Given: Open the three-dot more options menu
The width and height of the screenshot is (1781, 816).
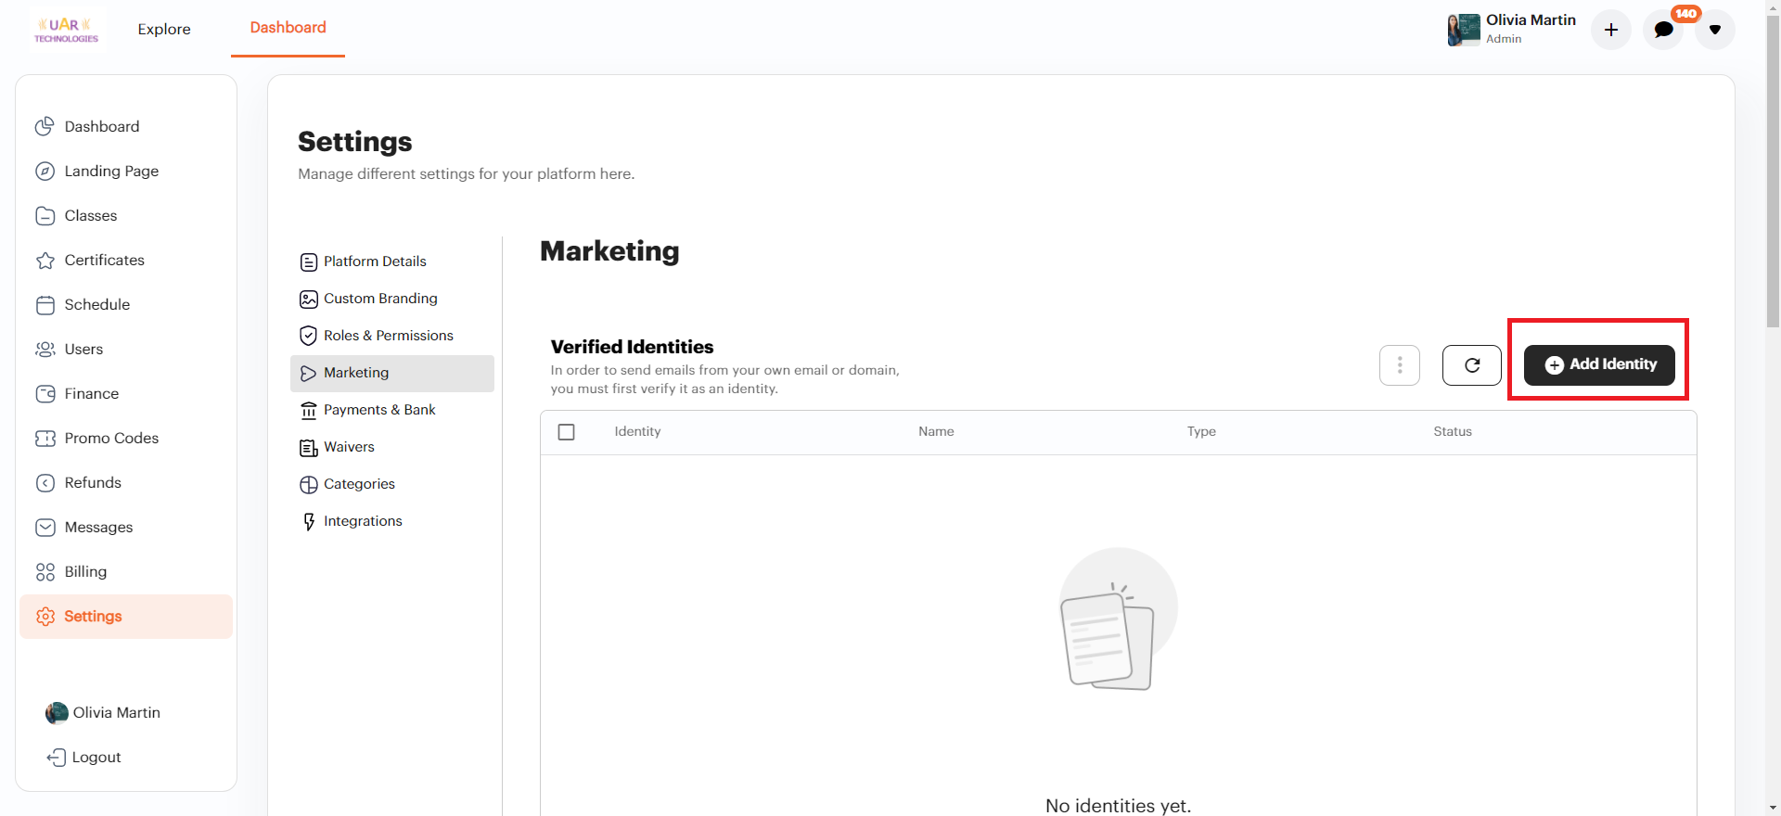Looking at the screenshot, I should point(1400,365).
